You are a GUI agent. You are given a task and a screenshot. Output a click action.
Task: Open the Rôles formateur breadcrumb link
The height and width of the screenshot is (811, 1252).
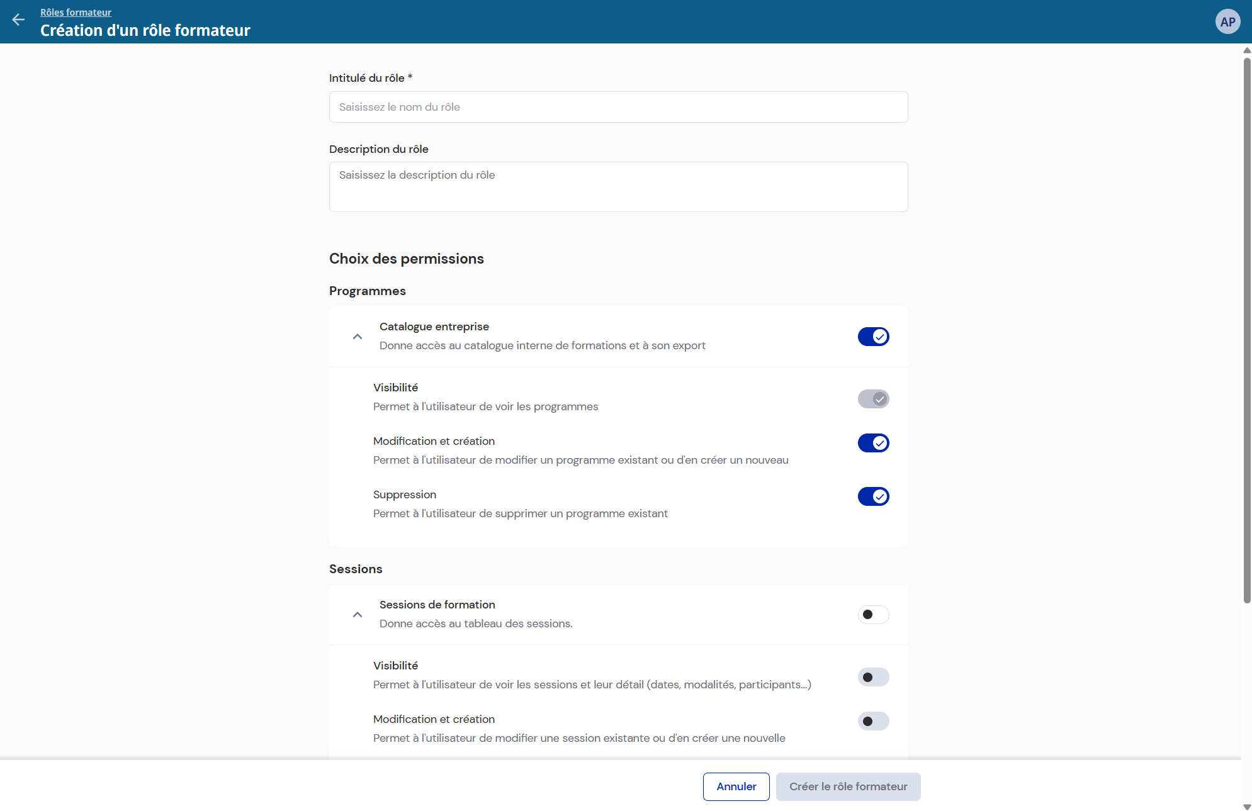coord(76,12)
